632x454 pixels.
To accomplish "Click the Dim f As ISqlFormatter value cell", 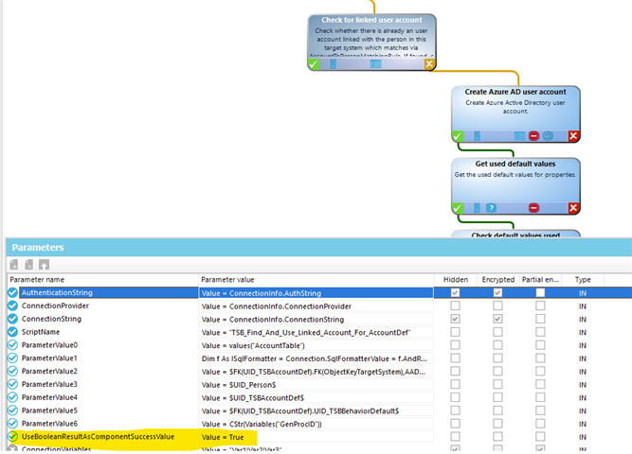I will coord(316,358).
